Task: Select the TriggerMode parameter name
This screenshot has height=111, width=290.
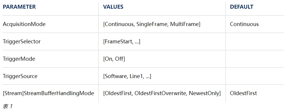Action: [x=19, y=59]
